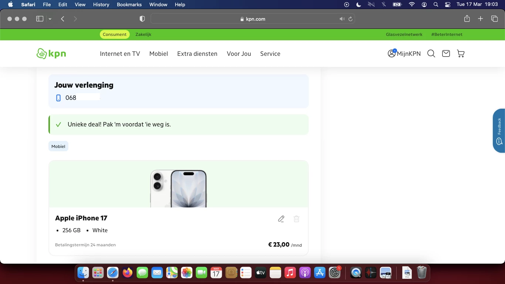The image size is (505, 284).
Task: Click the kpn.com address bar
Action: 253,19
